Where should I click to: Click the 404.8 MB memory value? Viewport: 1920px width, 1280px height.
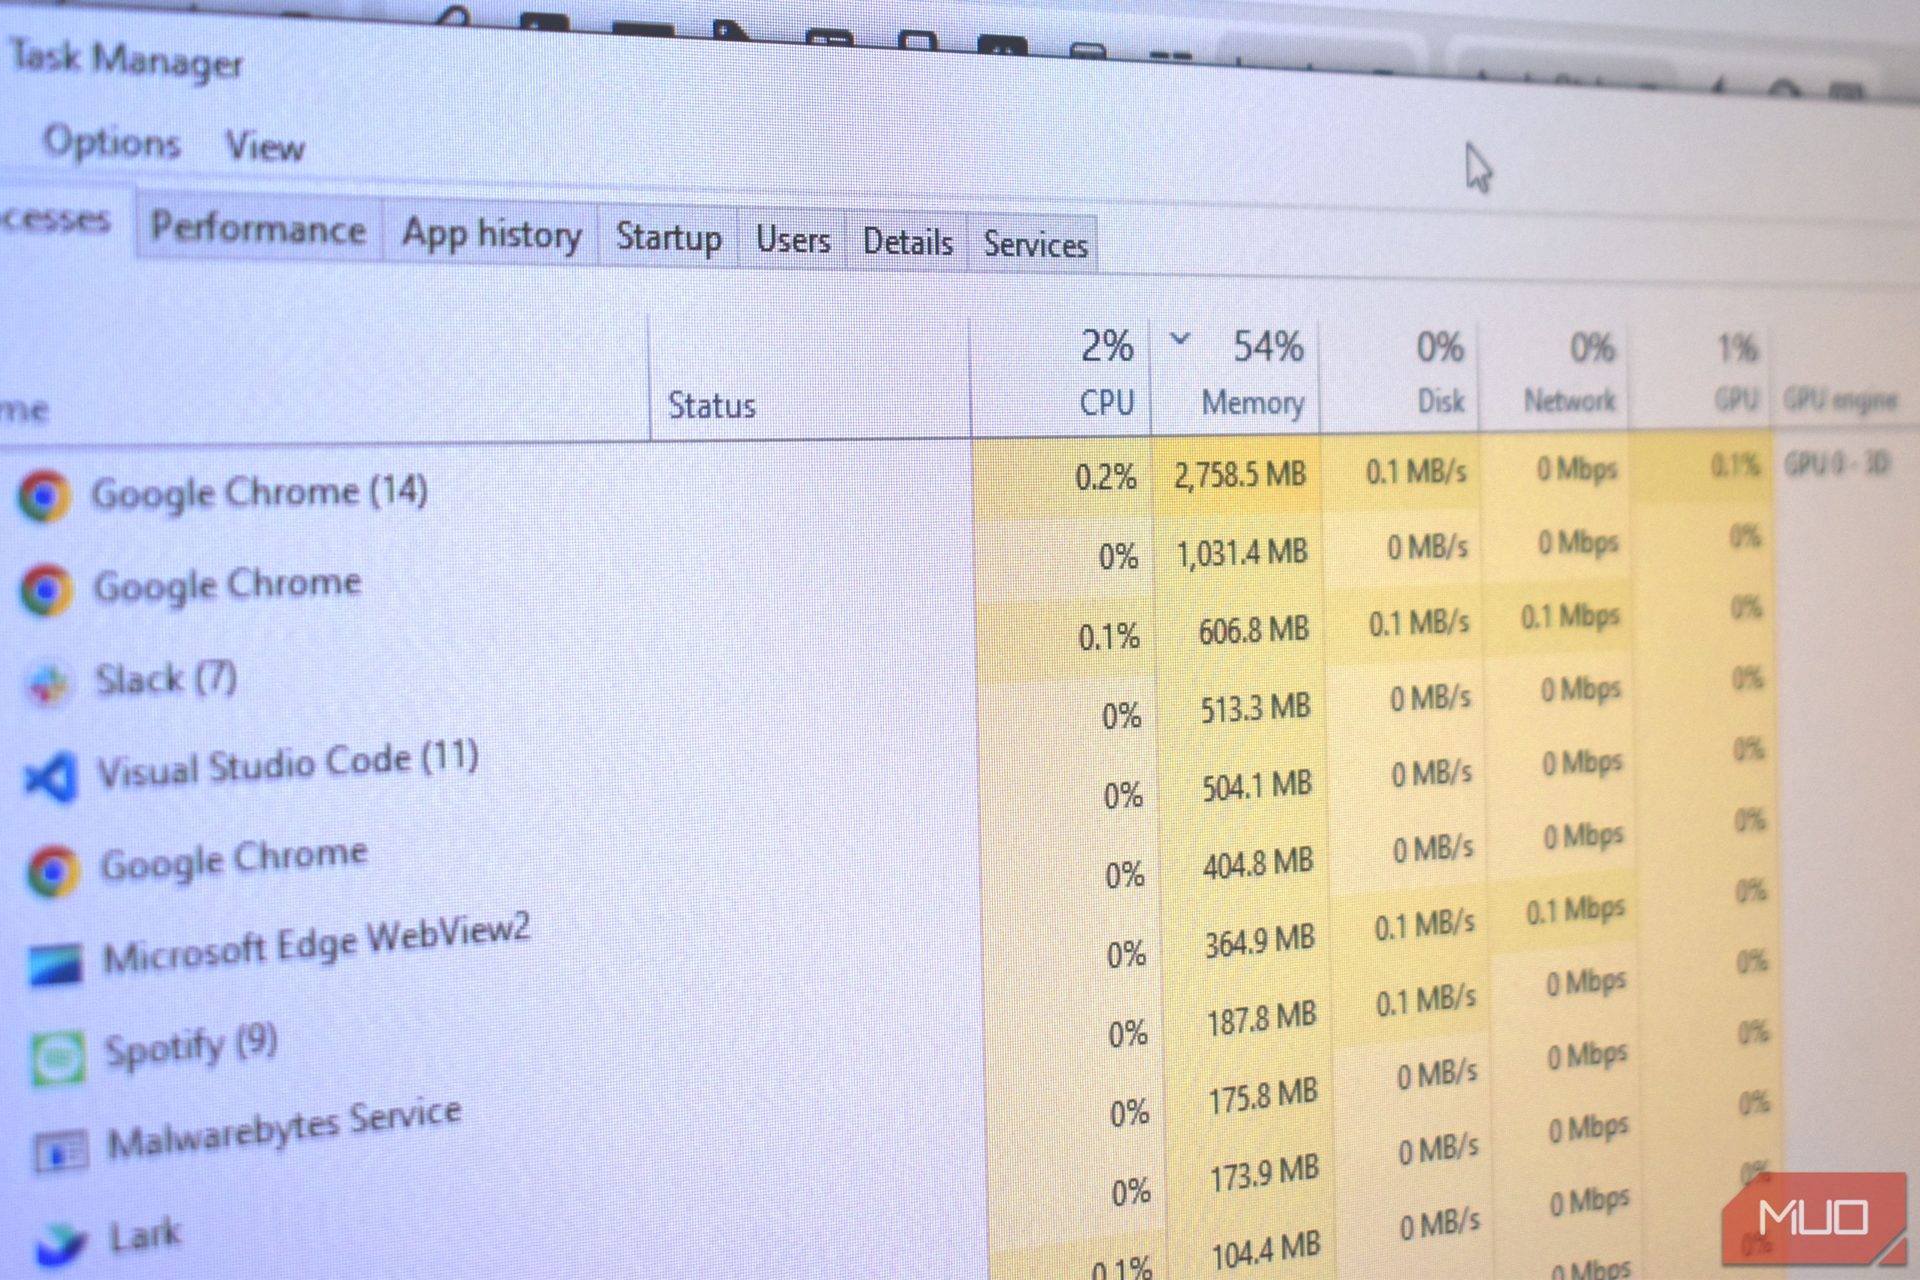(1258, 863)
